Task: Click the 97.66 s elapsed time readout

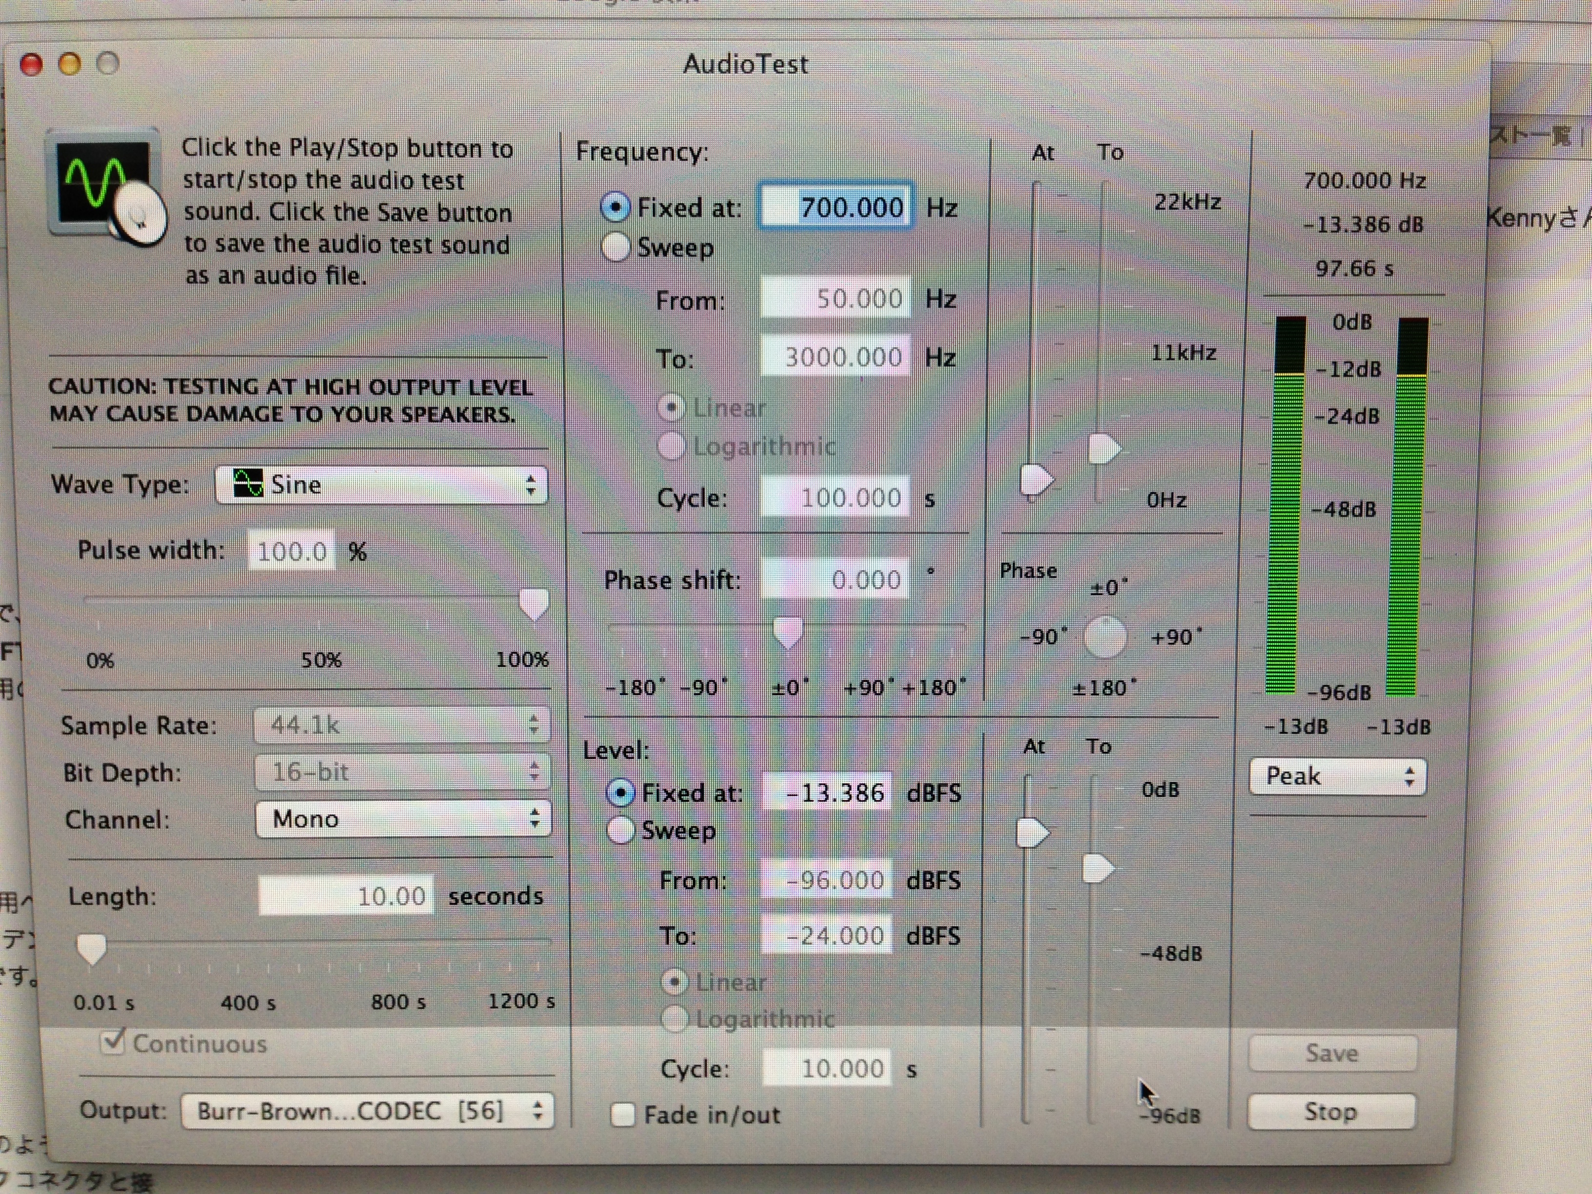Action: tap(1354, 268)
